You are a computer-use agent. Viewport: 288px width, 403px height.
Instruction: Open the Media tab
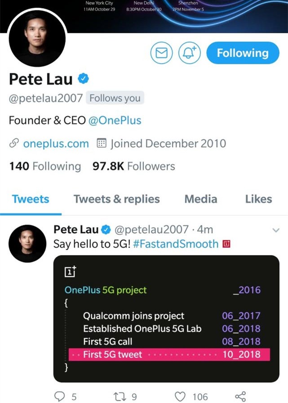pos(200,199)
